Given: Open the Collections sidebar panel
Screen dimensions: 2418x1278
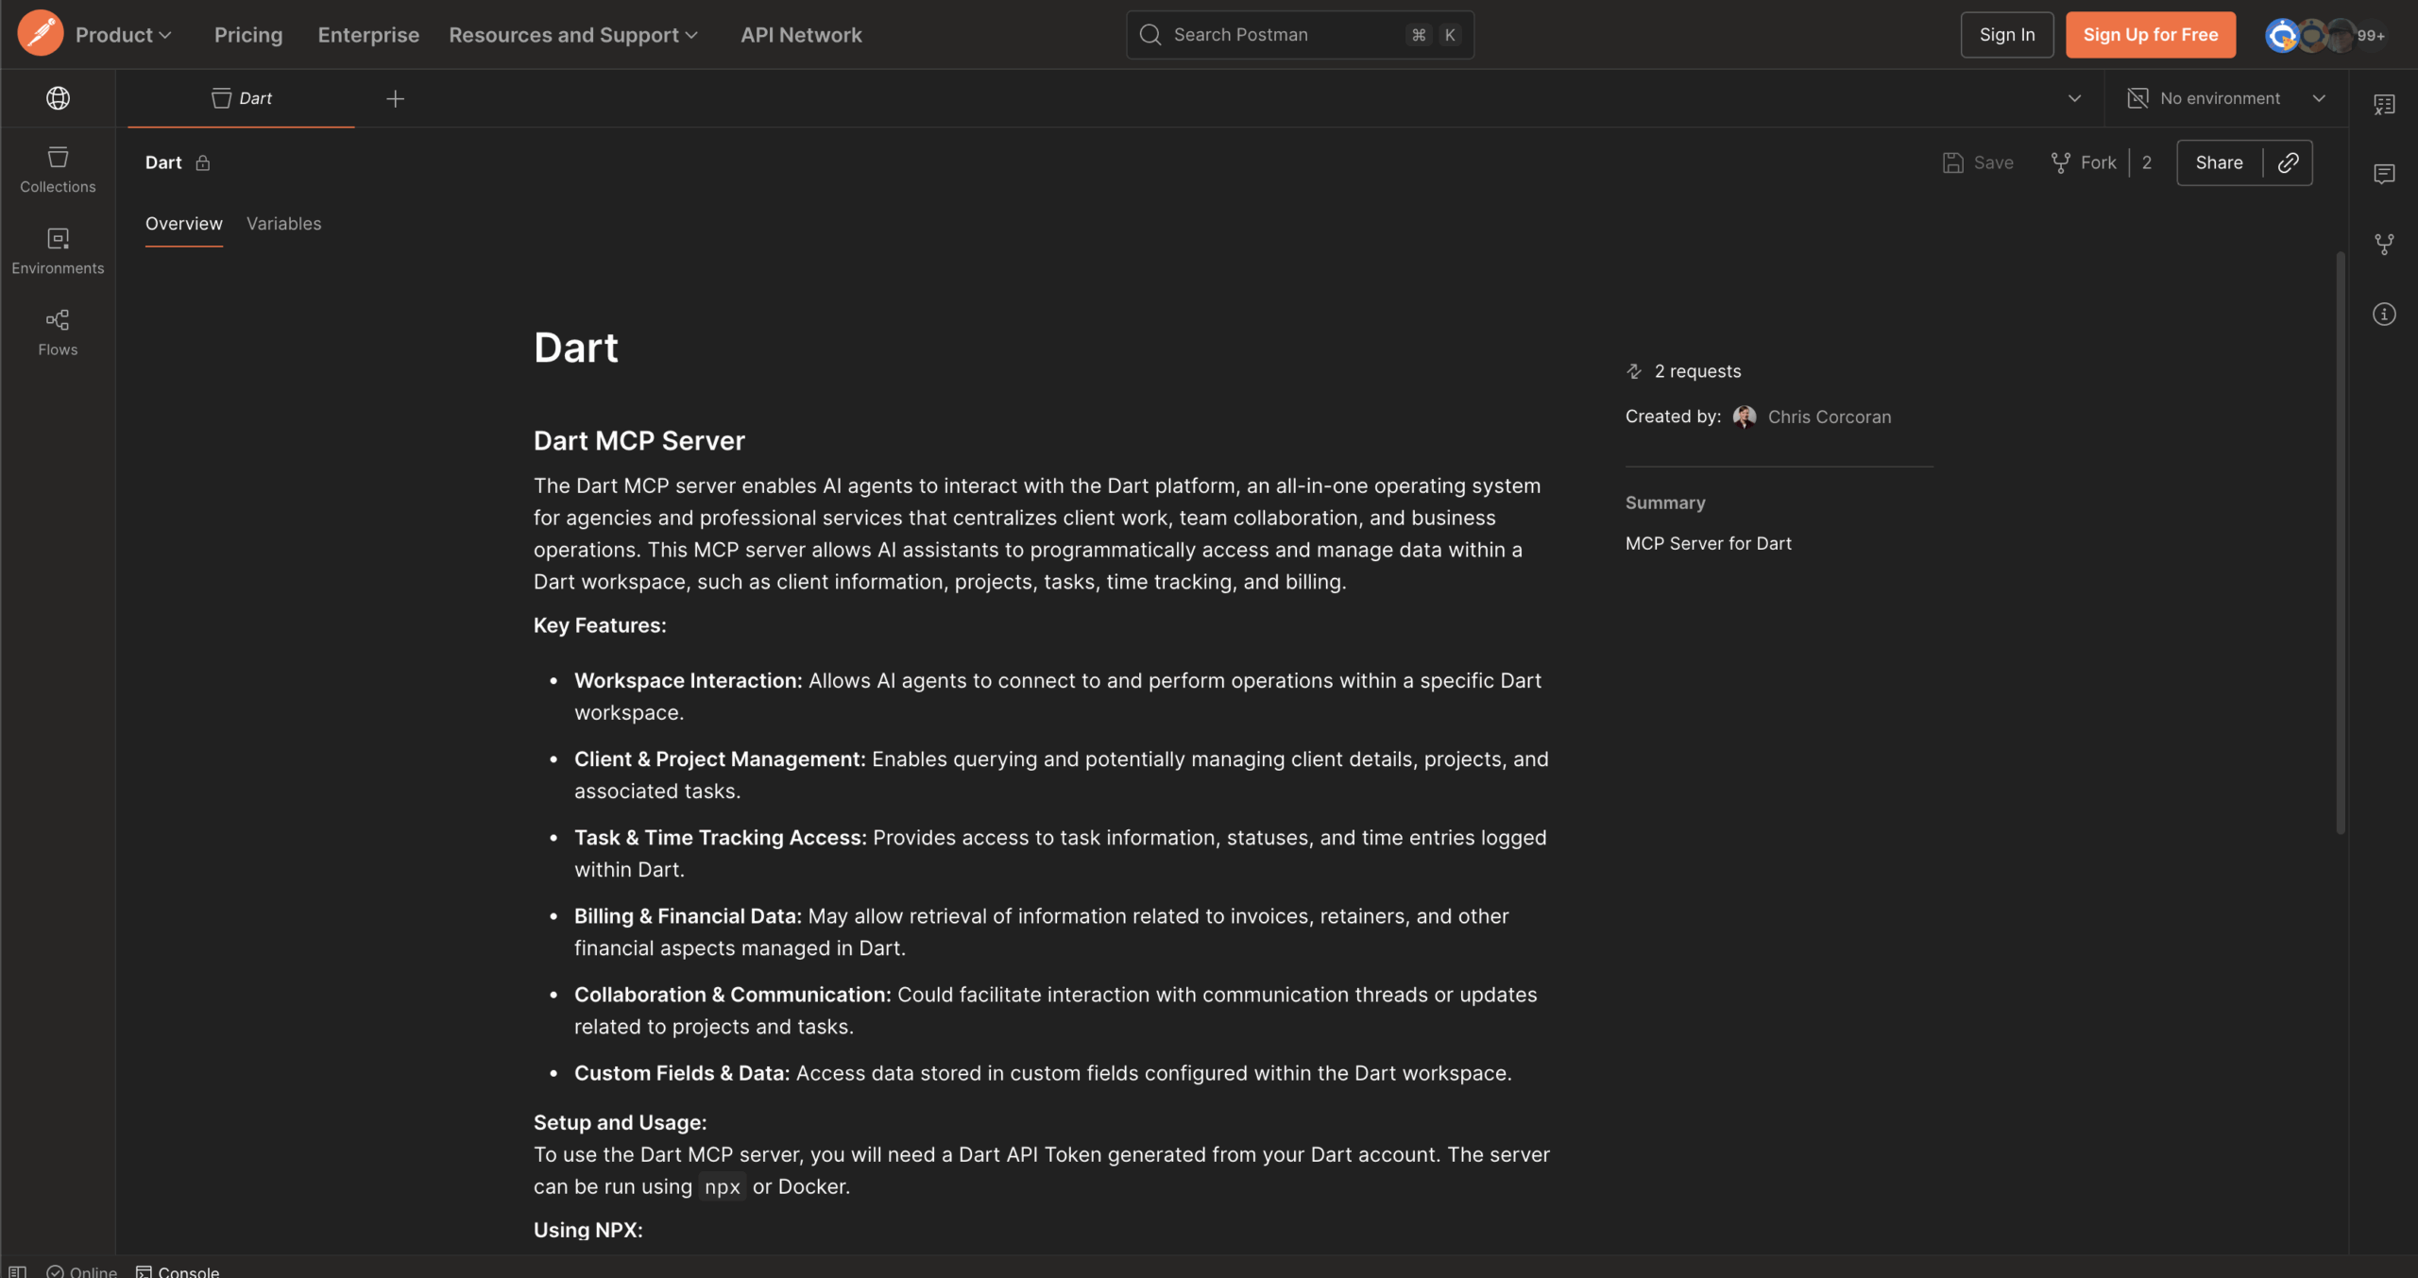Looking at the screenshot, I should coord(58,170).
